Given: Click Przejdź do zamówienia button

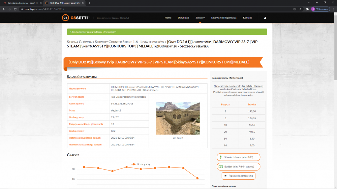Looking at the screenshot, I should (238, 176).
